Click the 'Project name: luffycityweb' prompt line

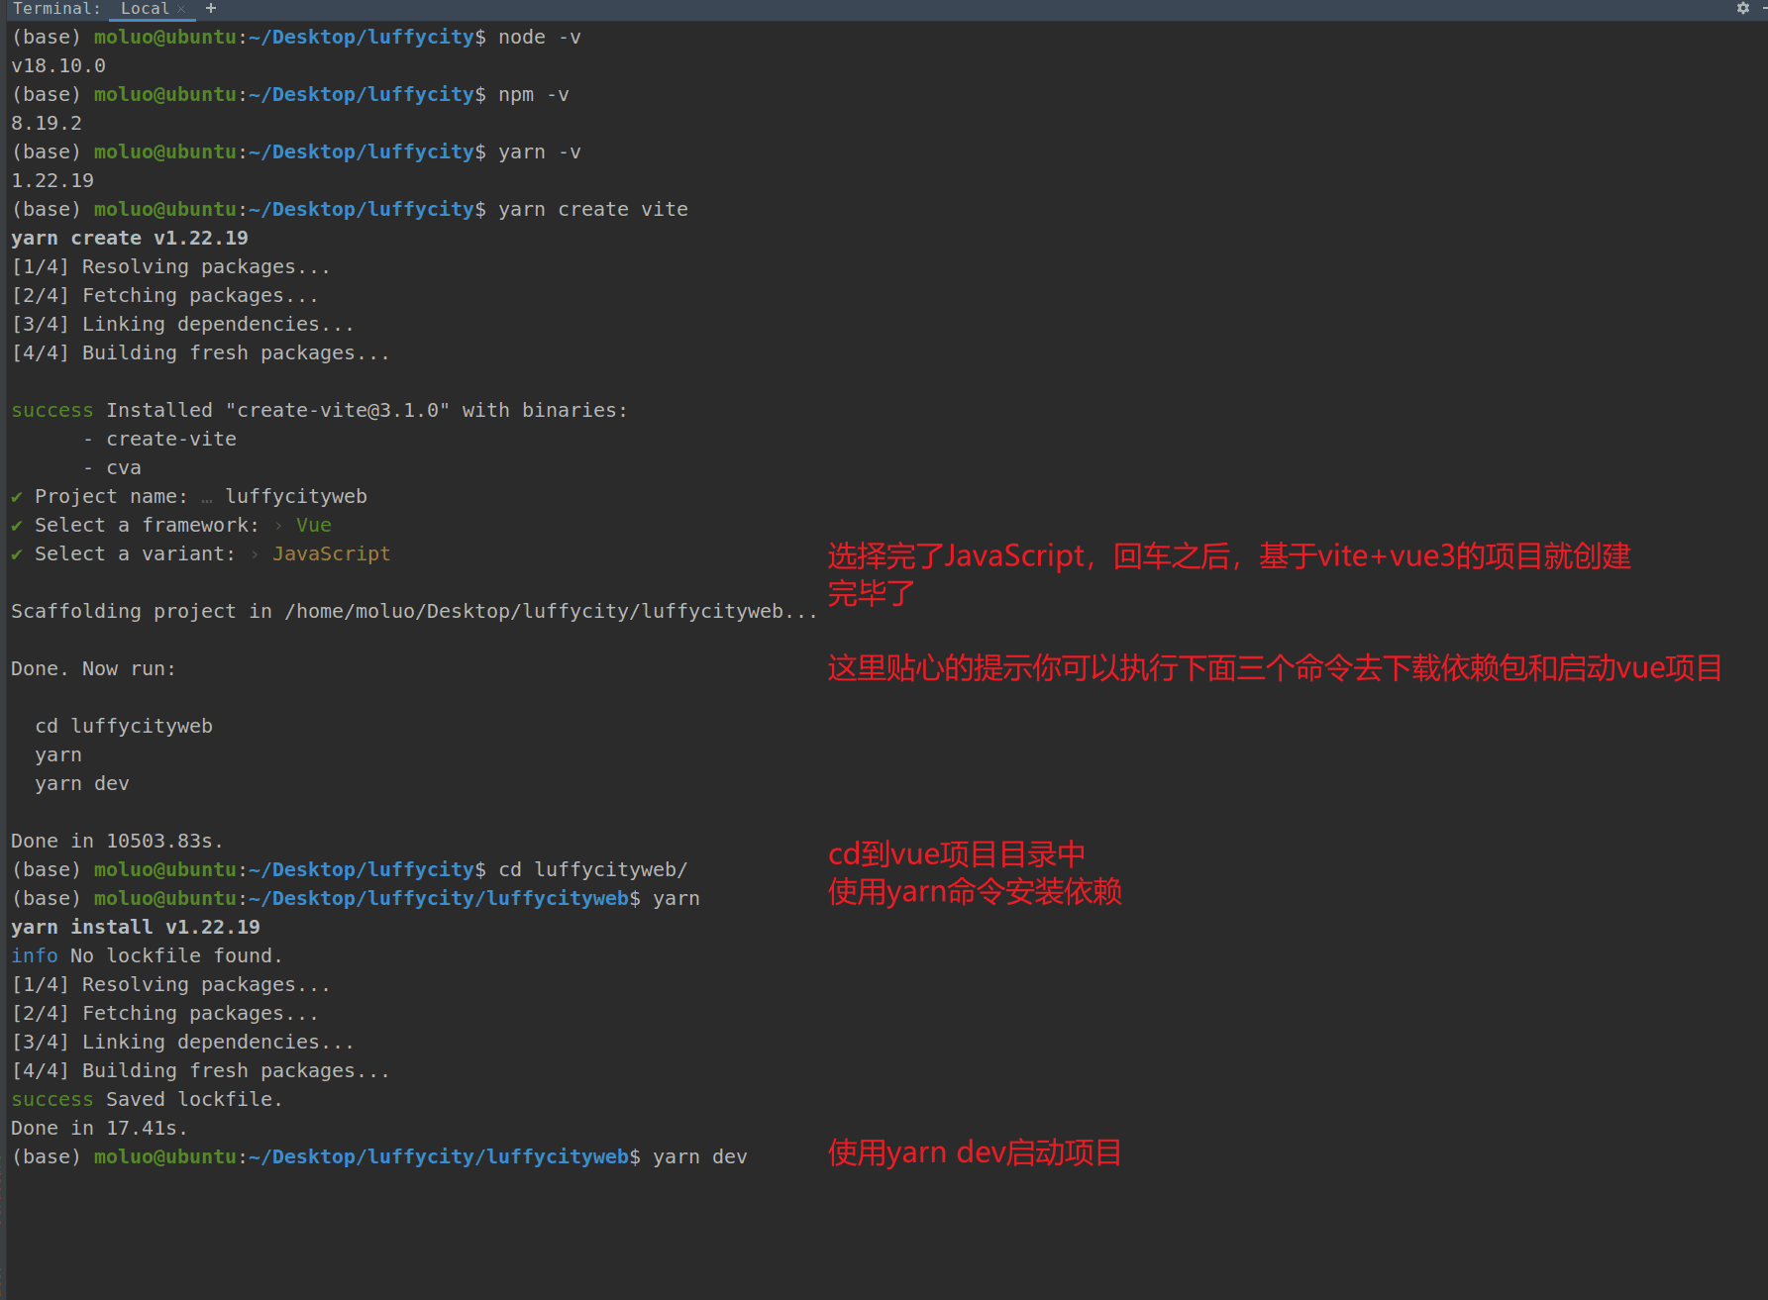pyautogui.click(x=189, y=496)
